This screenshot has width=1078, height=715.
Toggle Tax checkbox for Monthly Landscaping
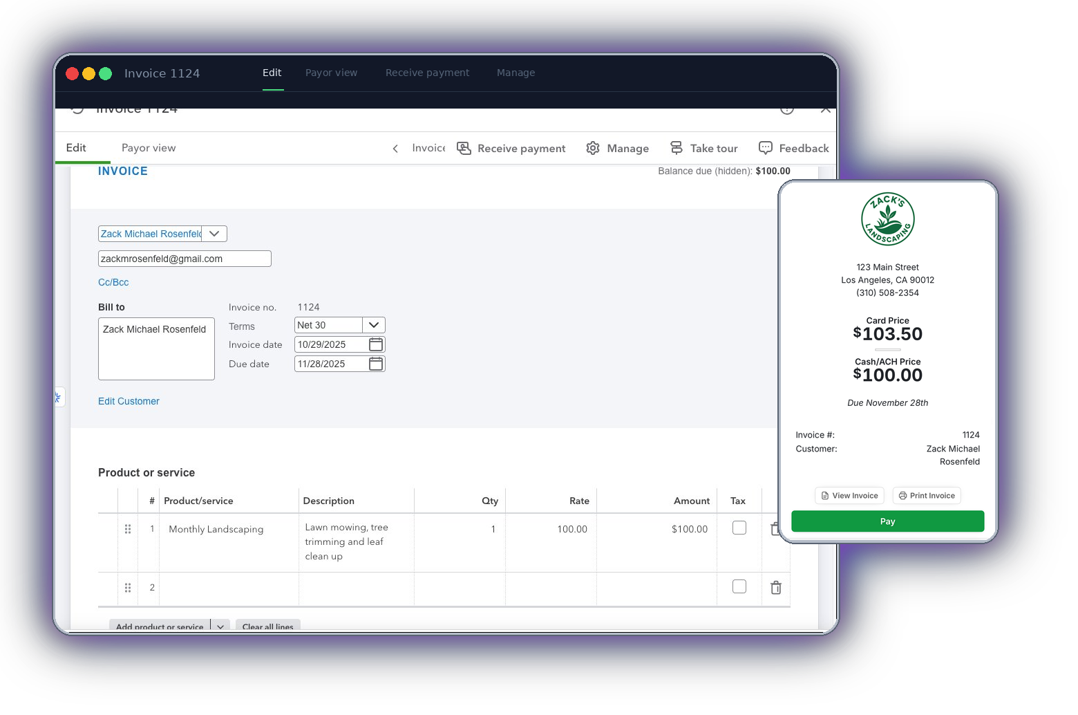pyautogui.click(x=739, y=528)
